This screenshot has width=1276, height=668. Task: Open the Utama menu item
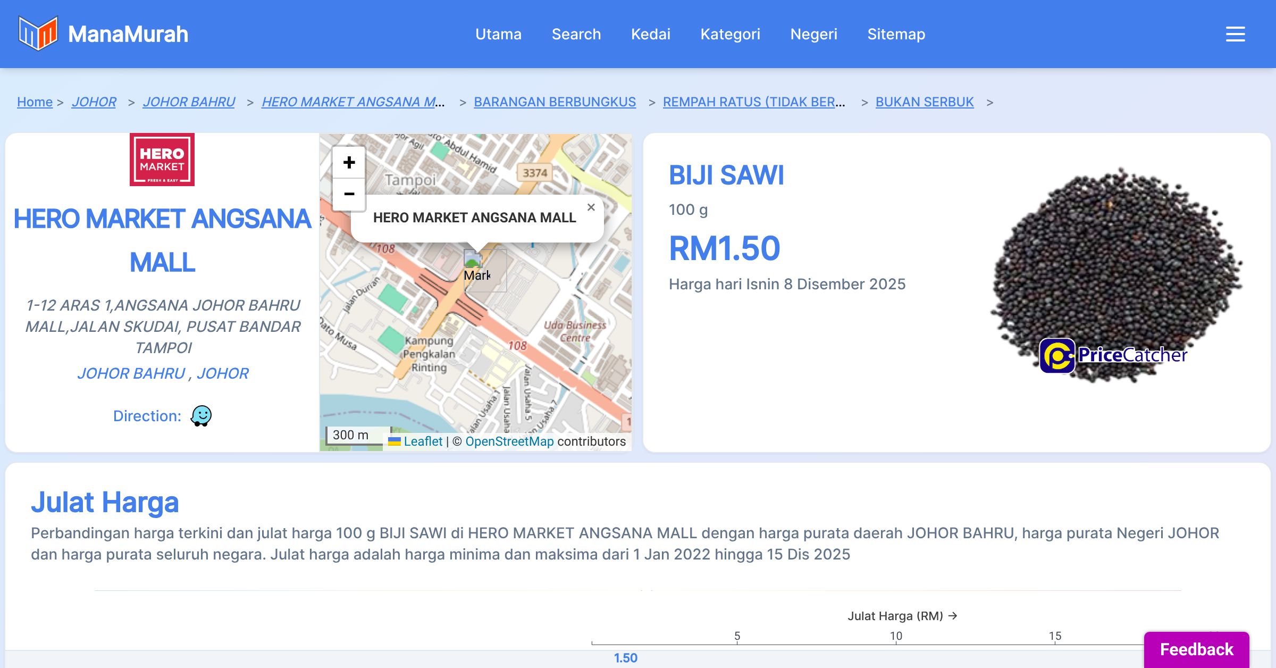pyautogui.click(x=498, y=34)
